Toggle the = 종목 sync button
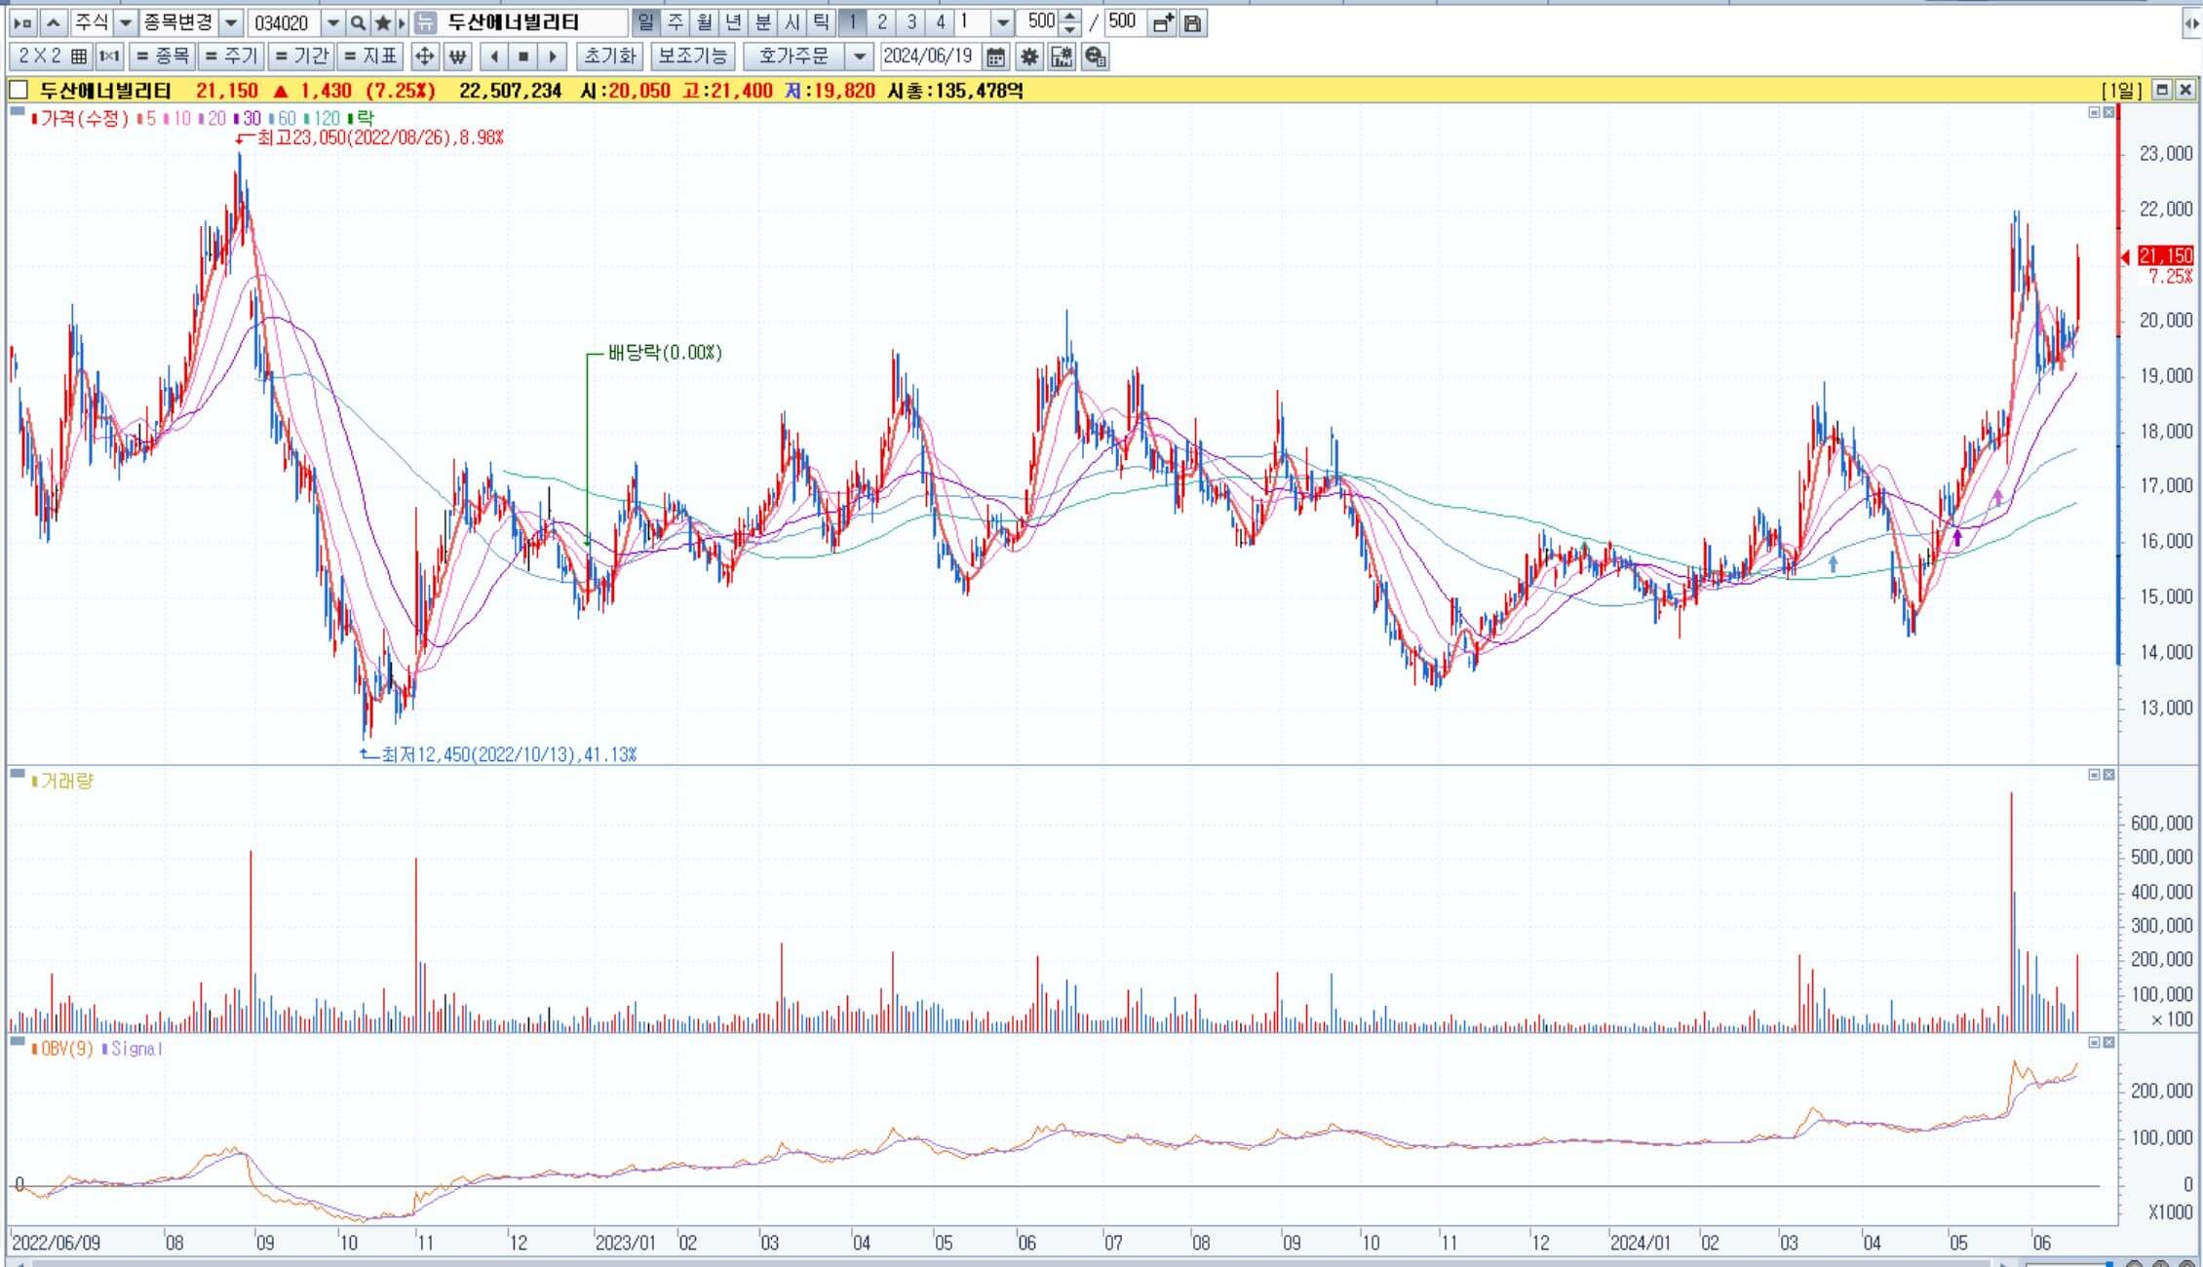Viewport: 2203px width, 1267px height. (162, 57)
